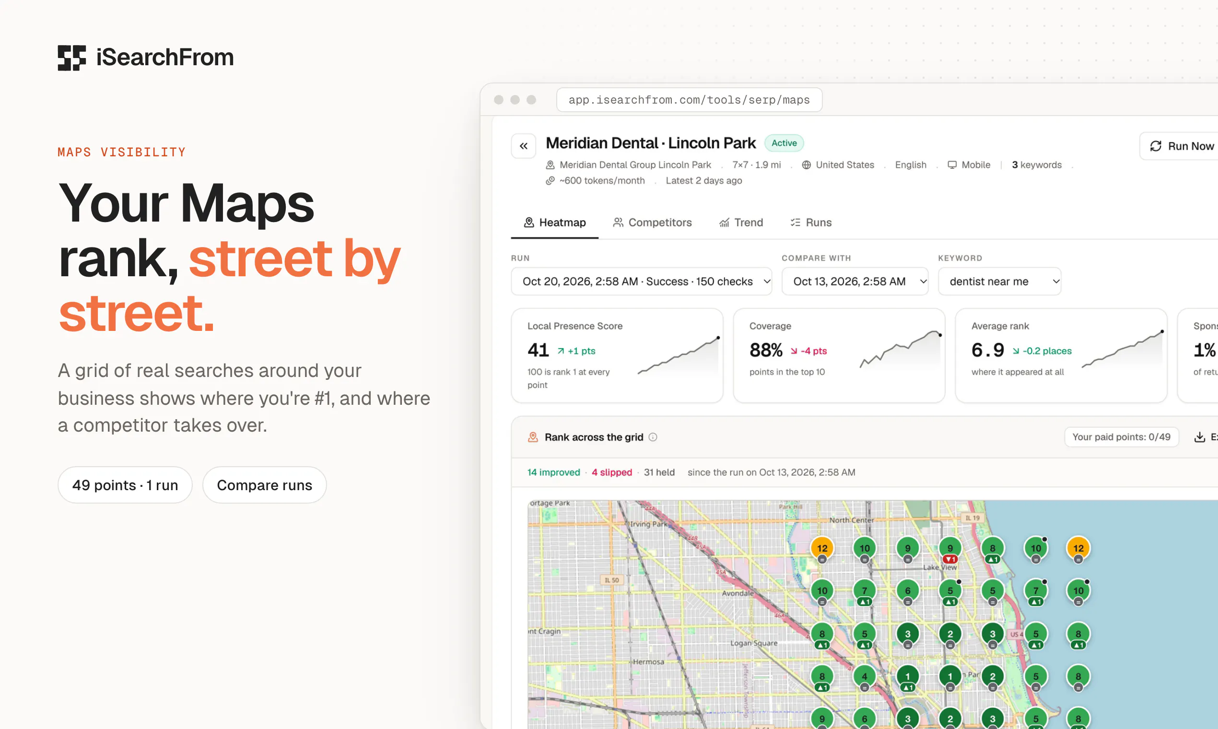Viewport: 1218px width, 729px height.
Task: Collapse sidebar with double-chevron back button
Action: pyautogui.click(x=524, y=146)
